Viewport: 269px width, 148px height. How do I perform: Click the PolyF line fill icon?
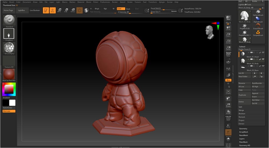228,118
